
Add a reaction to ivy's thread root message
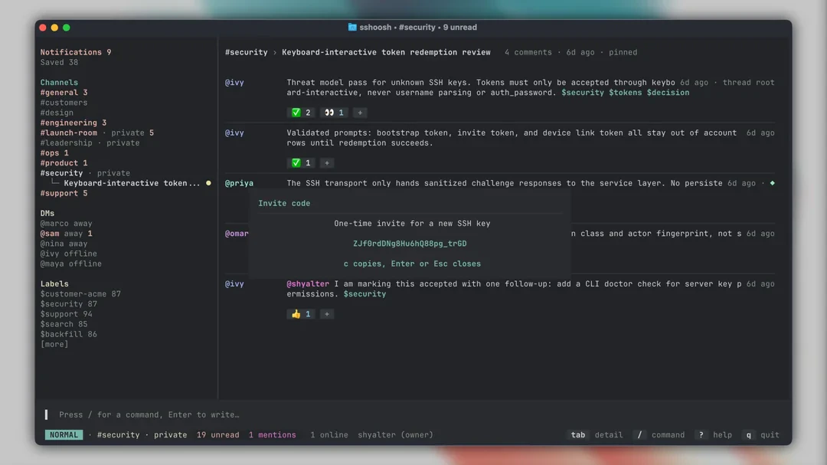point(360,113)
